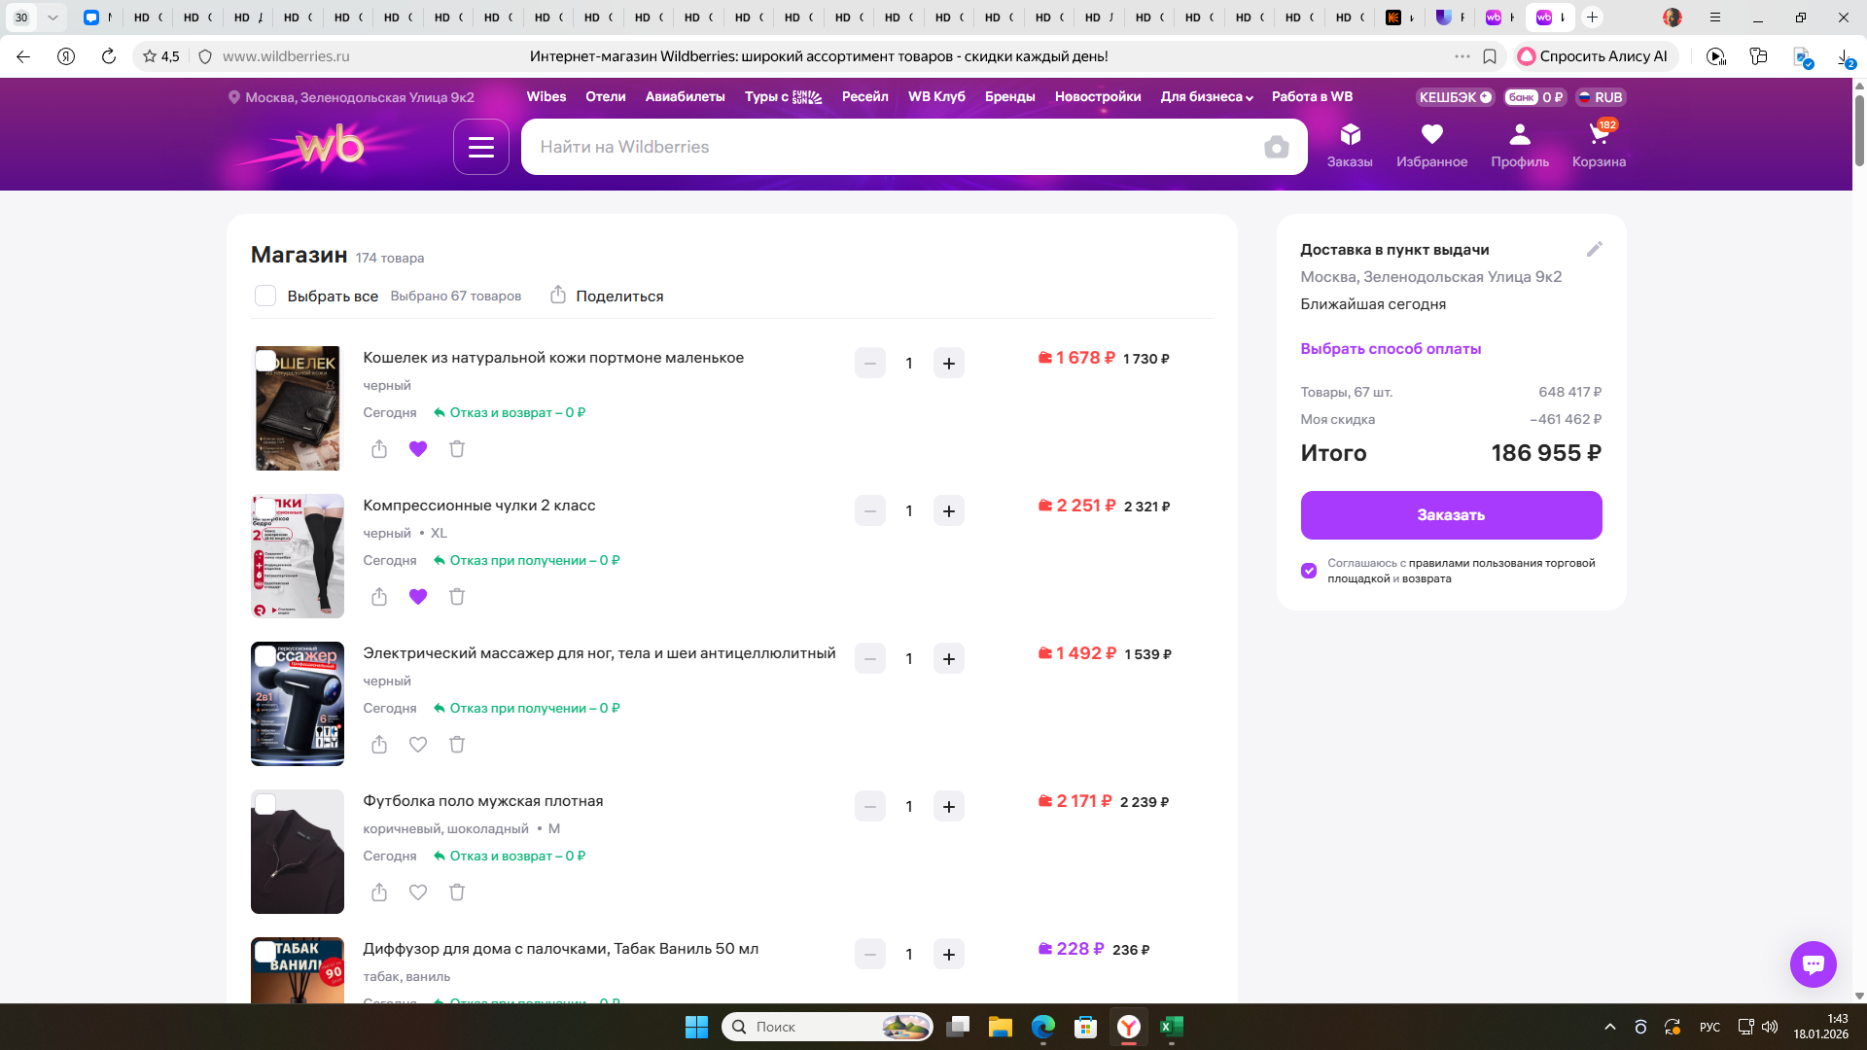Open the catalog hamburger menu
This screenshot has width=1867, height=1050.
click(x=480, y=147)
